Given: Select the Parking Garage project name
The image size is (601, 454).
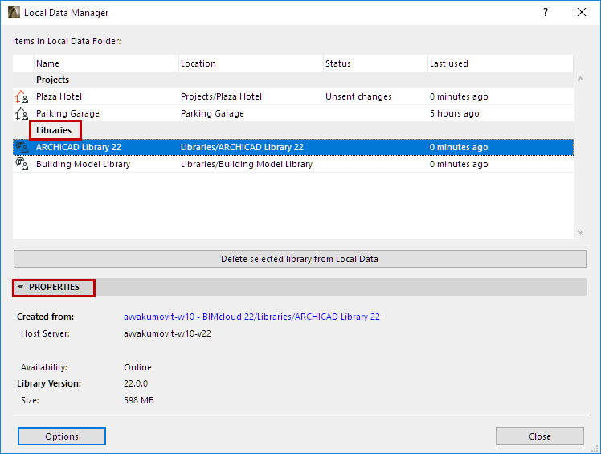Looking at the screenshot, I should click(x=67, y=113).
